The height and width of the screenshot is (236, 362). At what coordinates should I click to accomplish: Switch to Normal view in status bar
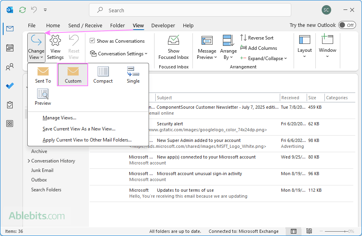pos(293,231)
